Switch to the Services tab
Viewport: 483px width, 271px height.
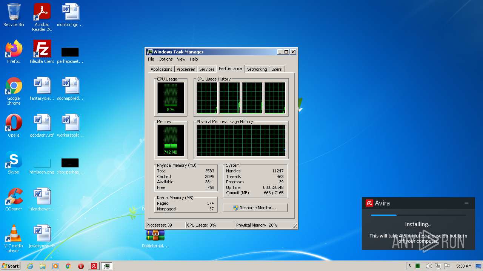pos(207,69)
